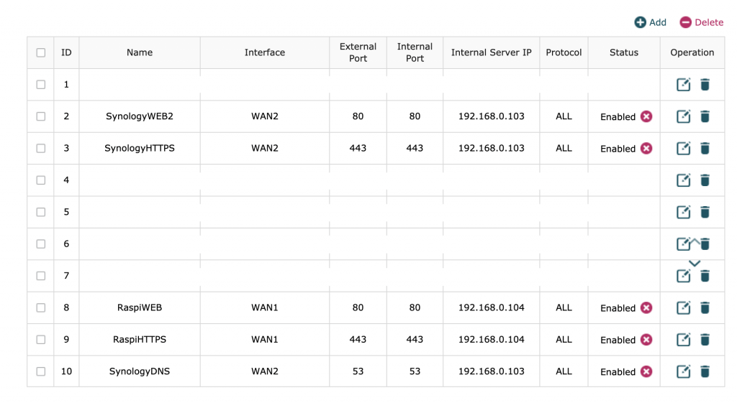Open the edit icon for RaspiWEB

click(683, 307)
